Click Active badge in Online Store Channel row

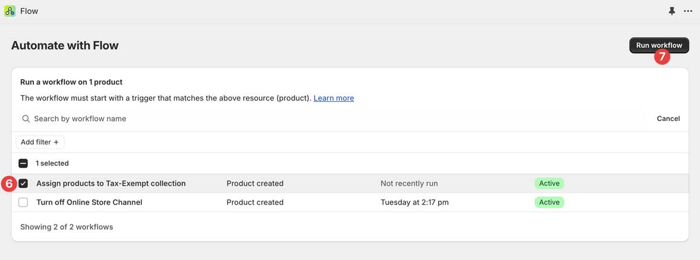point(549,202)
